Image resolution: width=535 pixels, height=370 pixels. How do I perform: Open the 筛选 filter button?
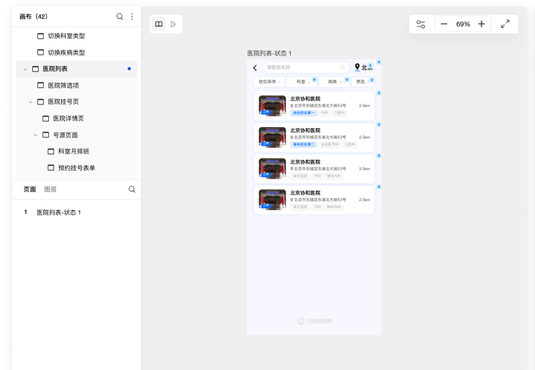tap(363, 82)
